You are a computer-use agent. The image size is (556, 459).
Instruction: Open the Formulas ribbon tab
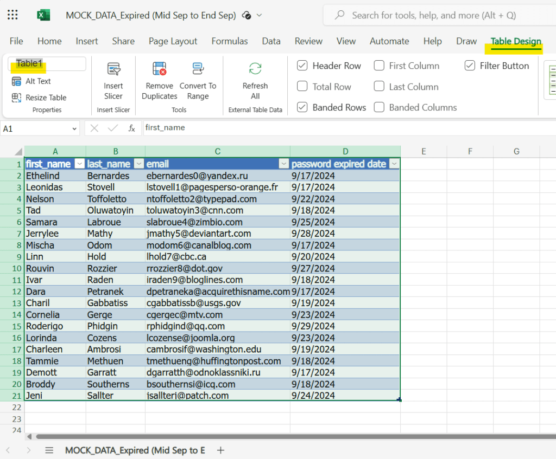[229, 41]
